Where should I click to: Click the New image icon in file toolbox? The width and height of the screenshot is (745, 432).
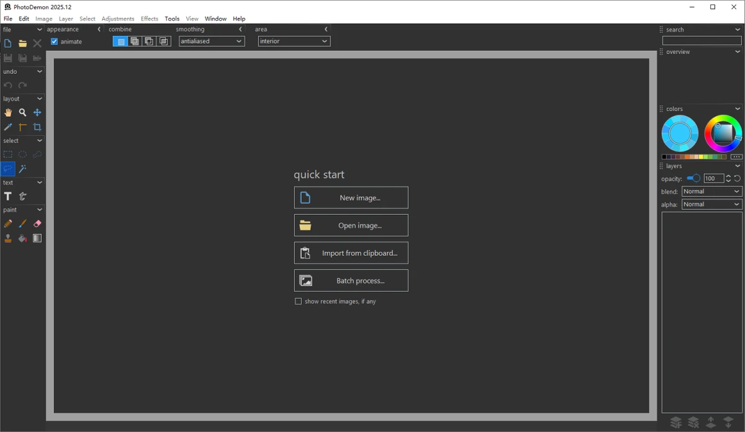[7, 43]
